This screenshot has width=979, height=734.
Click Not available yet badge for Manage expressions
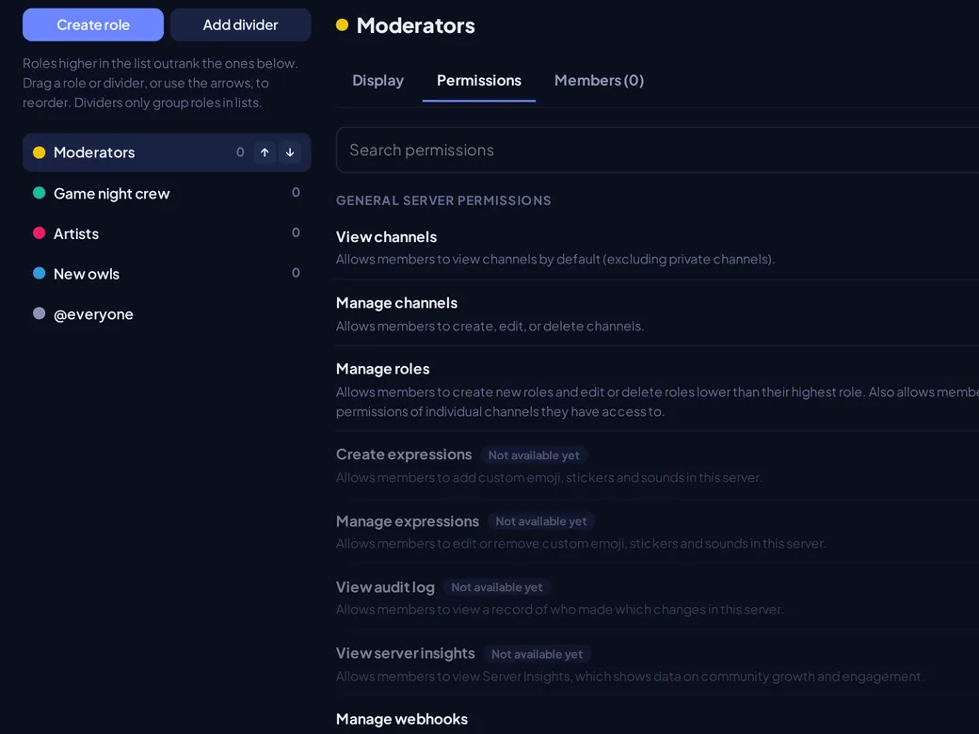click(541, 521)
